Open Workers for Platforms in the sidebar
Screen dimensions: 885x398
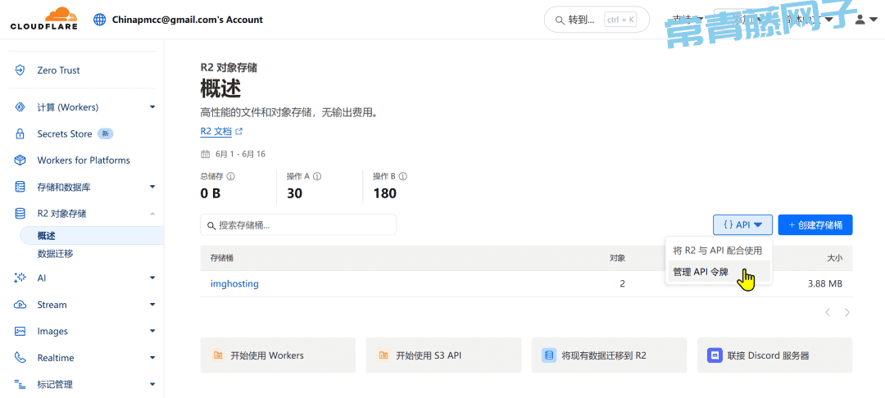point(84,161)
